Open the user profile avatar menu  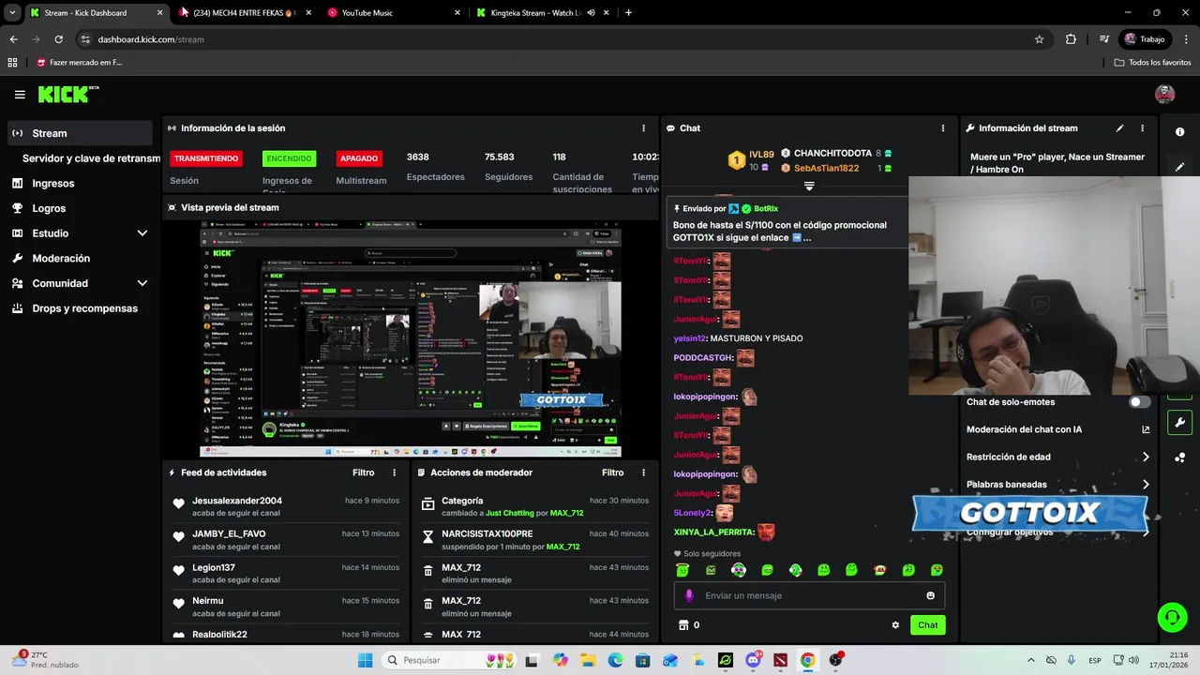click(1164, 94)
